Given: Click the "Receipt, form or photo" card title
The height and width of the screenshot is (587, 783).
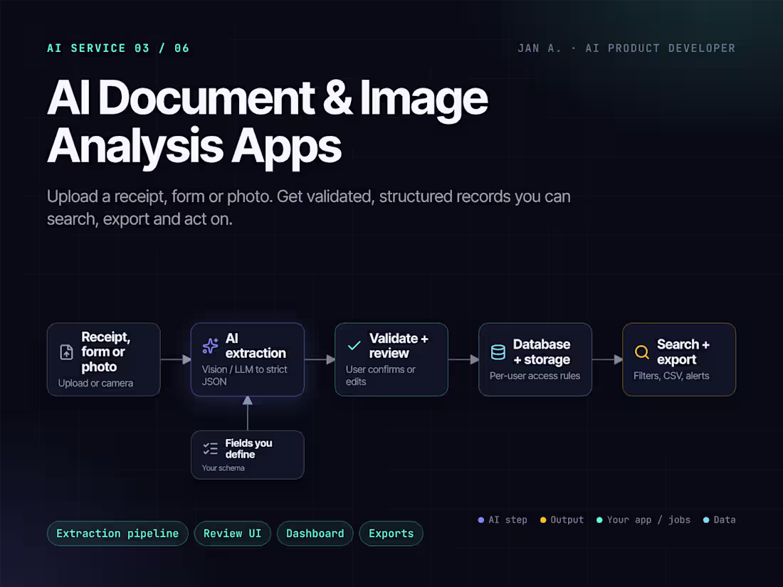Looking at the screenshot, I should click(106, 352).
